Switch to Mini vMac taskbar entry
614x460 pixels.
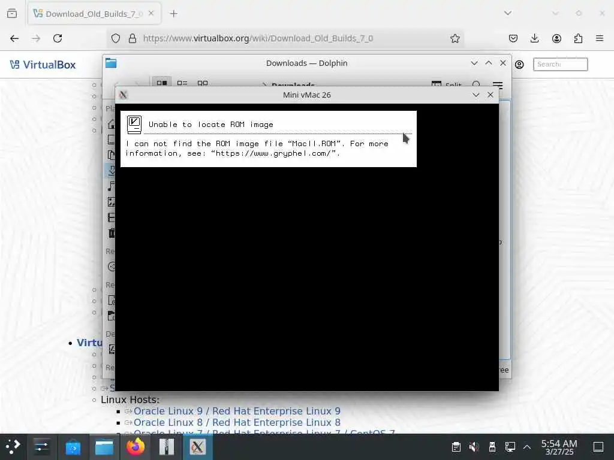(x=198, y=447)
